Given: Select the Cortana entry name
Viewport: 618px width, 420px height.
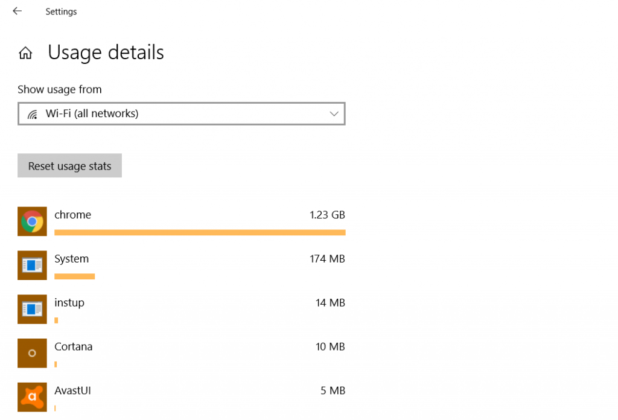Looking at the screenshot, I should (x=73, y=347).
